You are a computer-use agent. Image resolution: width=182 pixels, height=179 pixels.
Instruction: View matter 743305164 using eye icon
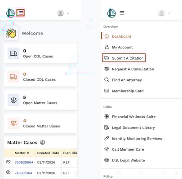(8, 172)
